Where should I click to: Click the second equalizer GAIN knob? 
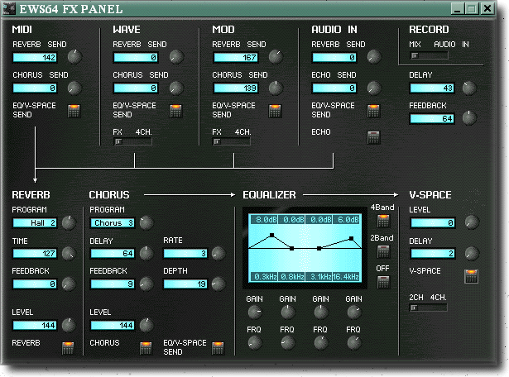(x=288, y=313)
